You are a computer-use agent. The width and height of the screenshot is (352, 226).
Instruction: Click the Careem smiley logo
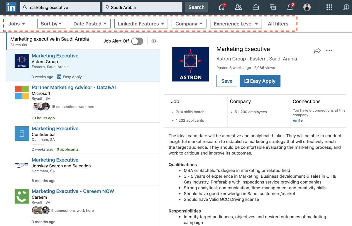(22, 196)
